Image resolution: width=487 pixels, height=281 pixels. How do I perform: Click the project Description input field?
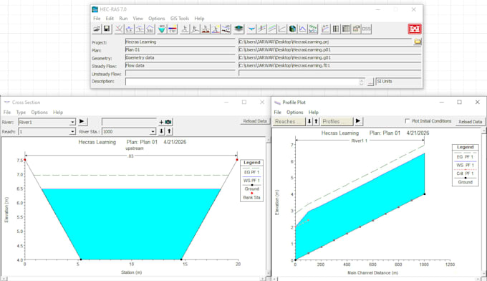pos(242,82)
